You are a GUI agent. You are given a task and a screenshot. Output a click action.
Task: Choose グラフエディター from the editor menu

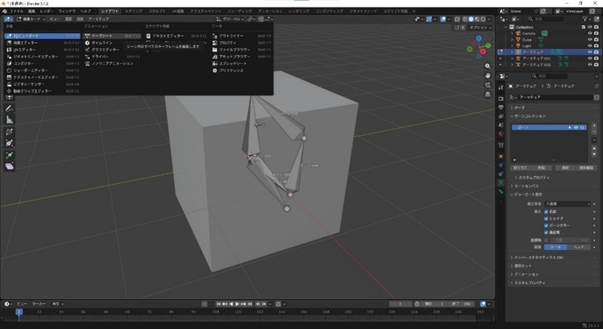pos(105,50)
